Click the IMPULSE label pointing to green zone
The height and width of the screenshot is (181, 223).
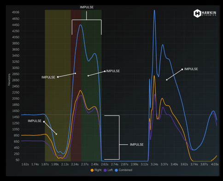coord(113,71)
